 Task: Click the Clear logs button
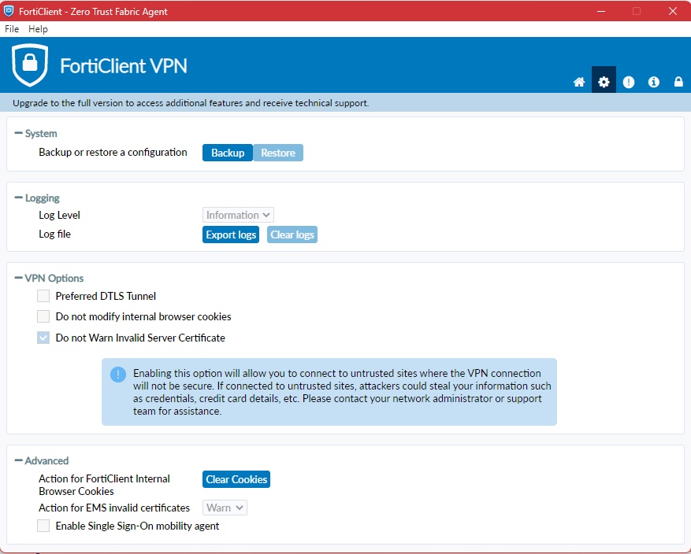pyautogui.click(x=292, y=235)
